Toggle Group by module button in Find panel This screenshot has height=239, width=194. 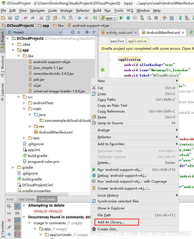click(x=17, y=220)
